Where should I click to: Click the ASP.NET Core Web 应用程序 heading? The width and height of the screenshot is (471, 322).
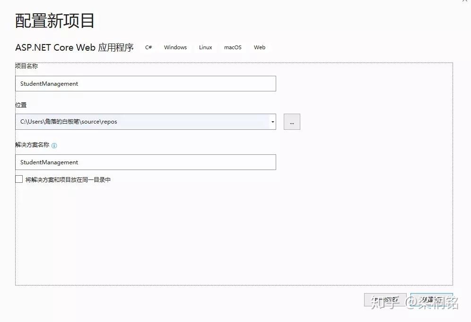74,47
